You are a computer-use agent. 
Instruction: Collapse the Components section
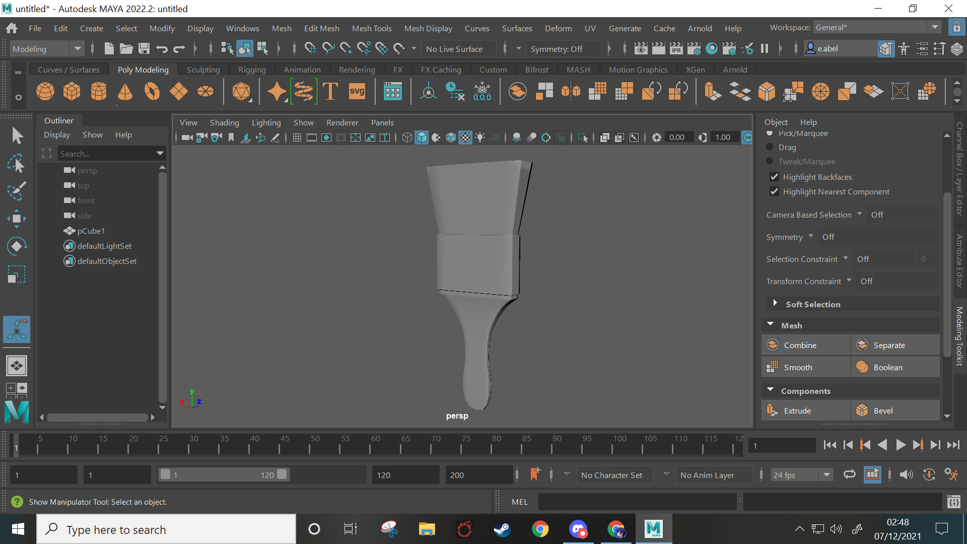tap(770, 390)
